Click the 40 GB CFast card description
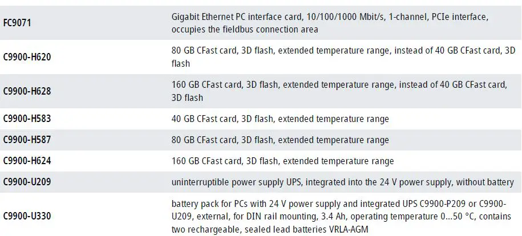The width and height of the screenshot is (522, 236). [x=280, y=119]
